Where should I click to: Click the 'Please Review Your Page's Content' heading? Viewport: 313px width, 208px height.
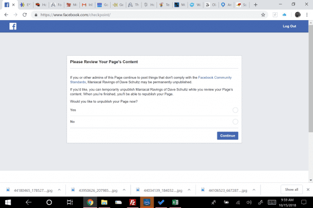click(104, 62)
